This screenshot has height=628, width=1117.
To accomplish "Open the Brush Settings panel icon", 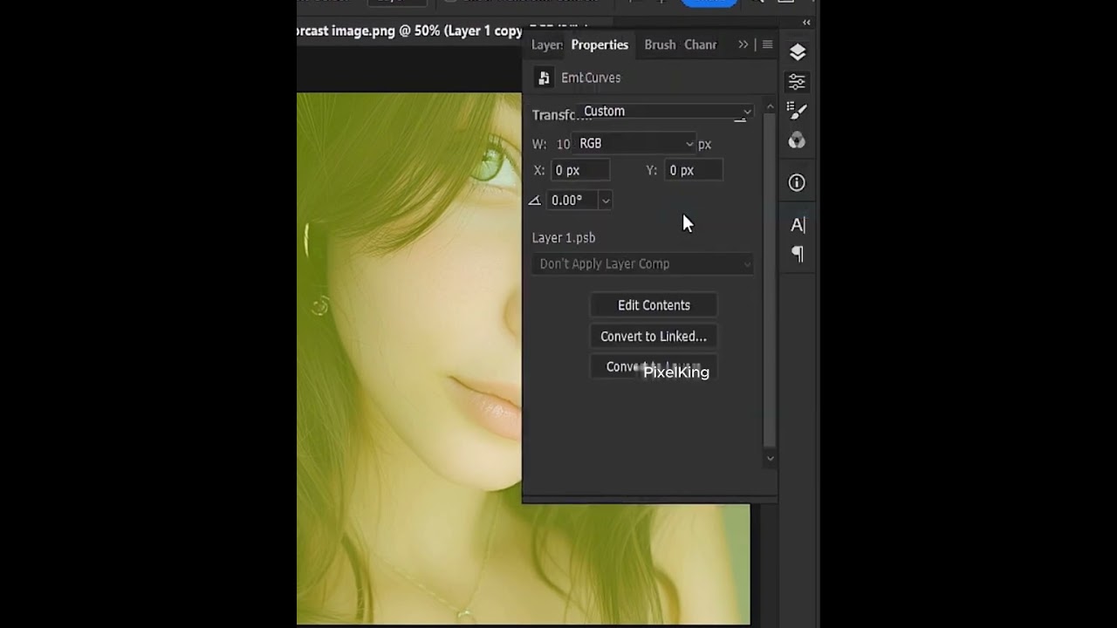I will pyautogui.click(x=797, y=111).
